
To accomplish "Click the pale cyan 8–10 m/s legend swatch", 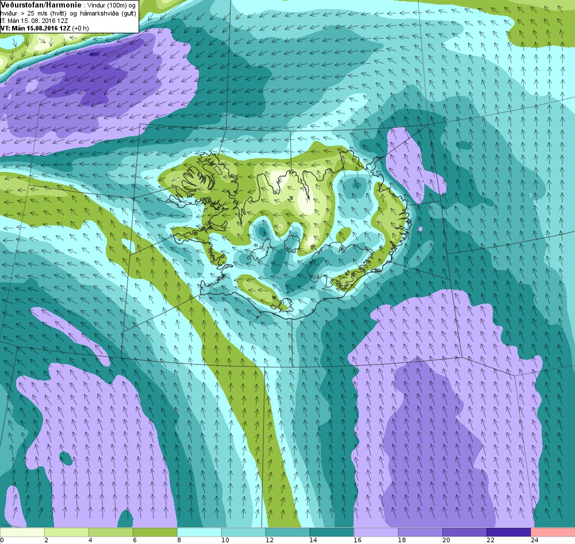I will [x=199, y=532].
